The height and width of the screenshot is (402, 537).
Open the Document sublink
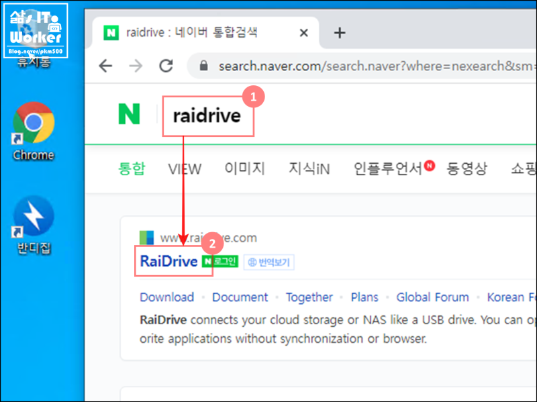(240, 297)
